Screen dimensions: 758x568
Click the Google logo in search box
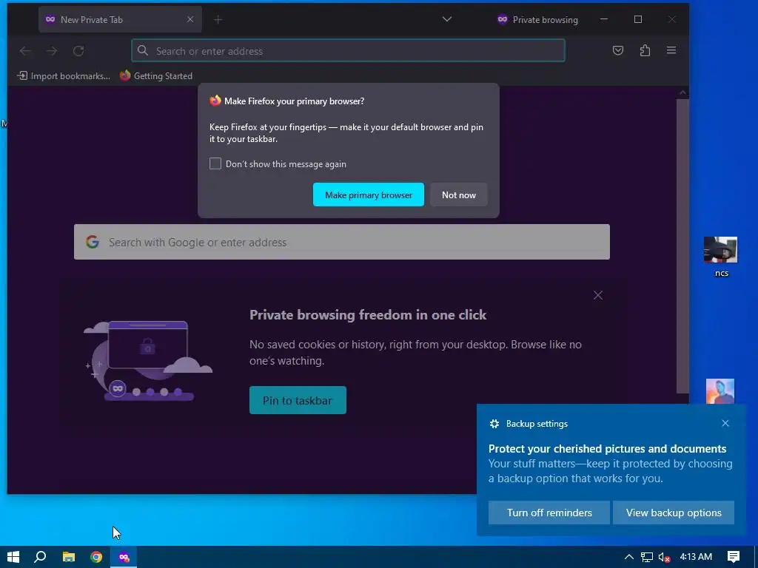(93, 242)
